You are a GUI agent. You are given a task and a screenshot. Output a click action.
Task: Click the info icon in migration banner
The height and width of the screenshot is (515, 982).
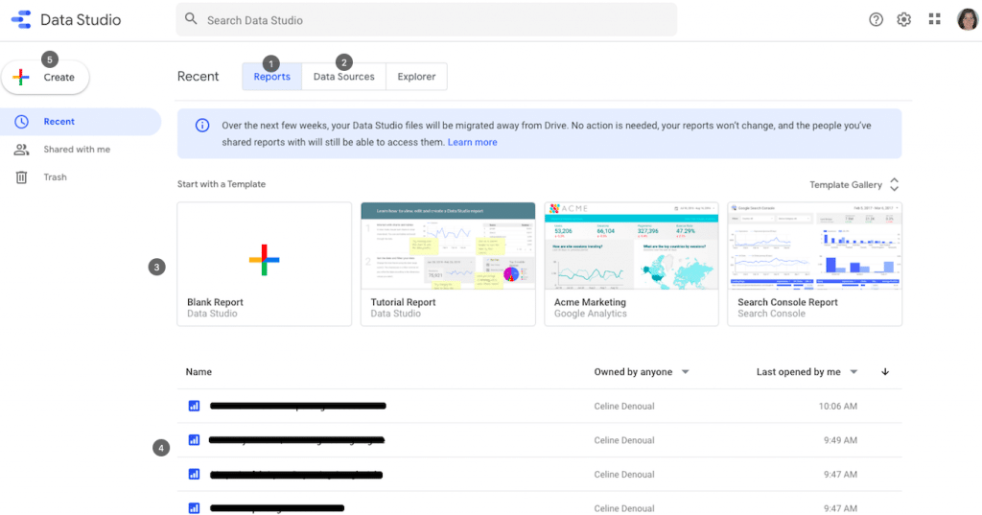pyautogui.click(x=202, y=126)
